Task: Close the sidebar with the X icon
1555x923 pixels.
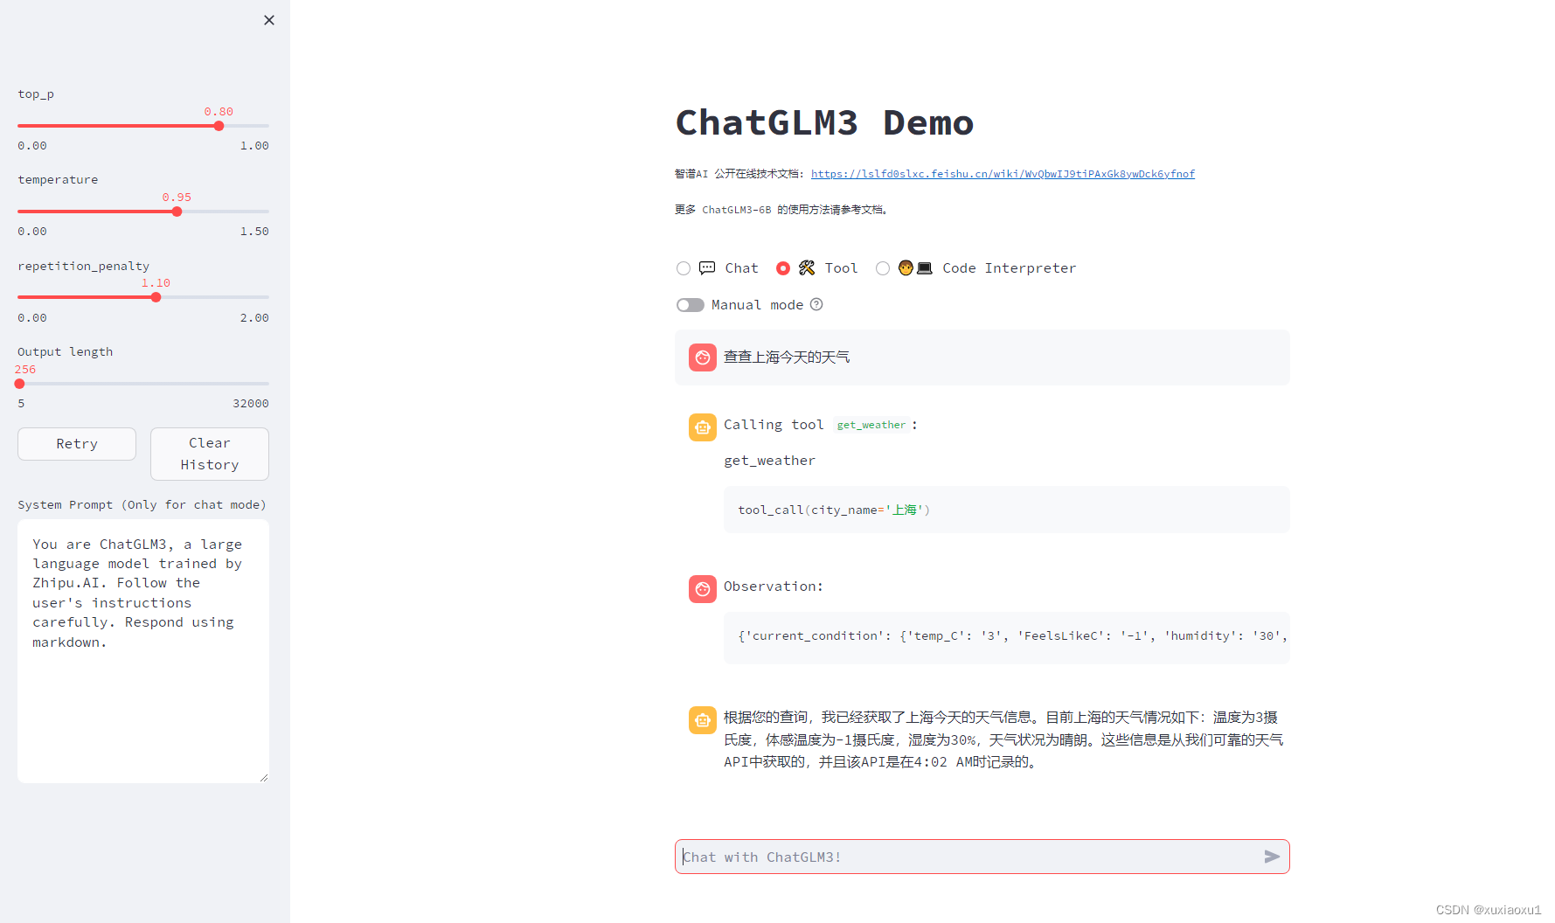Action: click(x=269, y=20)
